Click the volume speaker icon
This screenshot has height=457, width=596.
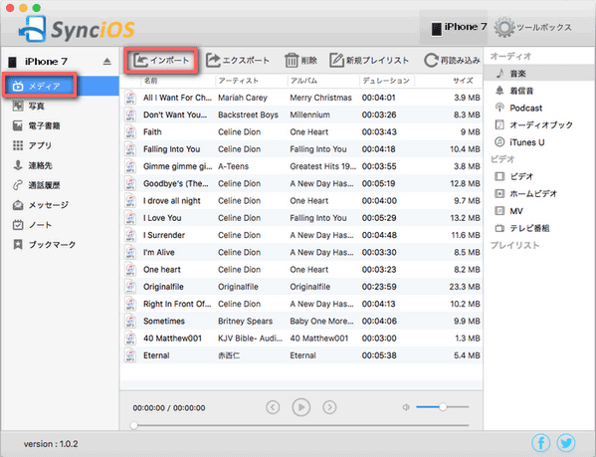pos(406,407)
